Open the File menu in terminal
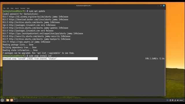Image resolution: width=185 pixels, height=104 pixels. pyautogui.click(x=4, y=8)
